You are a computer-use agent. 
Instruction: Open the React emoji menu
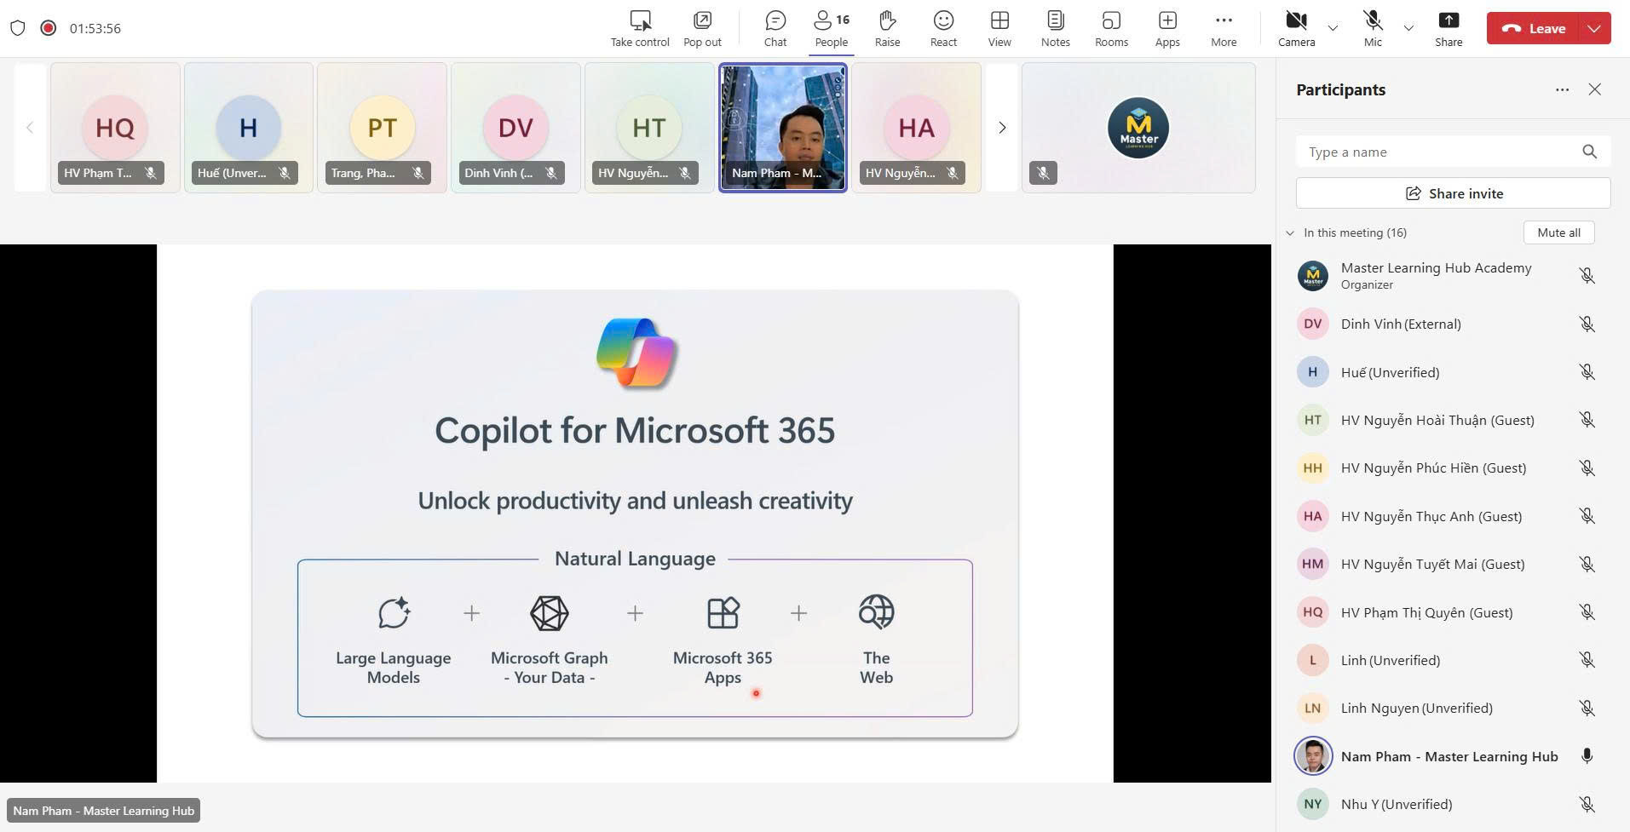942,28
